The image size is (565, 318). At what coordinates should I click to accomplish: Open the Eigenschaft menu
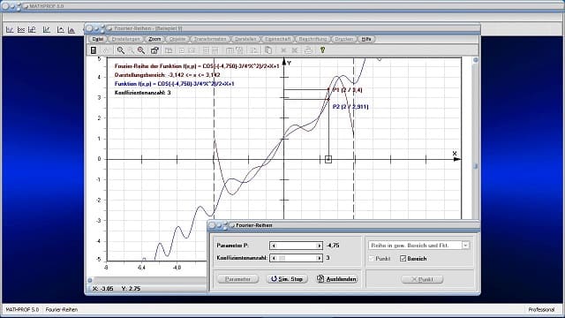(277, 39)
